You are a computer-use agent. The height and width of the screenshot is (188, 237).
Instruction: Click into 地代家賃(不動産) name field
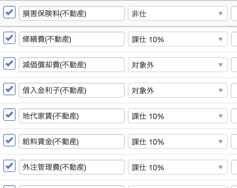point(71,116)
